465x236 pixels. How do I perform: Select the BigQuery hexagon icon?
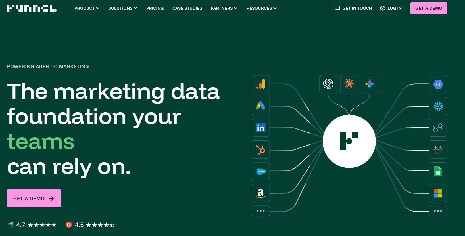pyautogui.click(x=438, y=84)
